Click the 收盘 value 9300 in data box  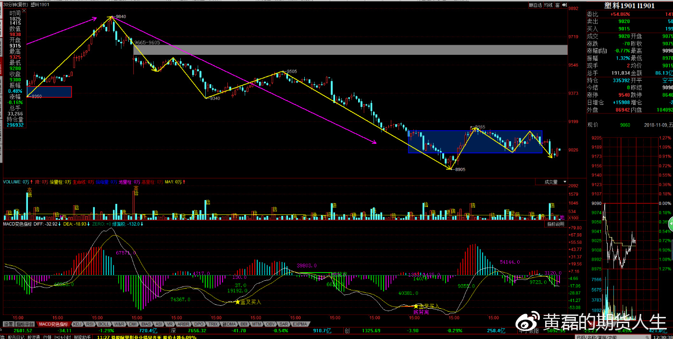(15, 80)
